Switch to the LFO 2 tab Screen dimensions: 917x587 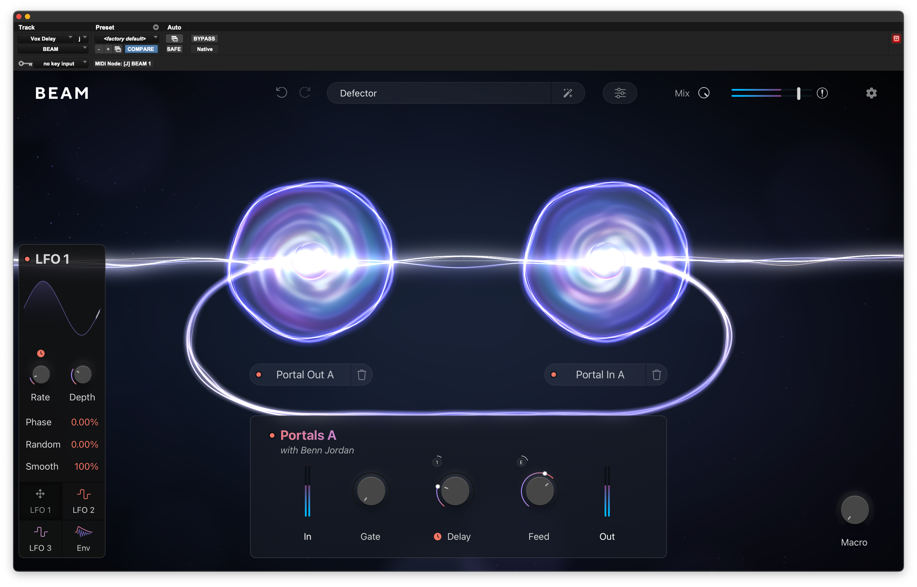[x=83, y=501]
